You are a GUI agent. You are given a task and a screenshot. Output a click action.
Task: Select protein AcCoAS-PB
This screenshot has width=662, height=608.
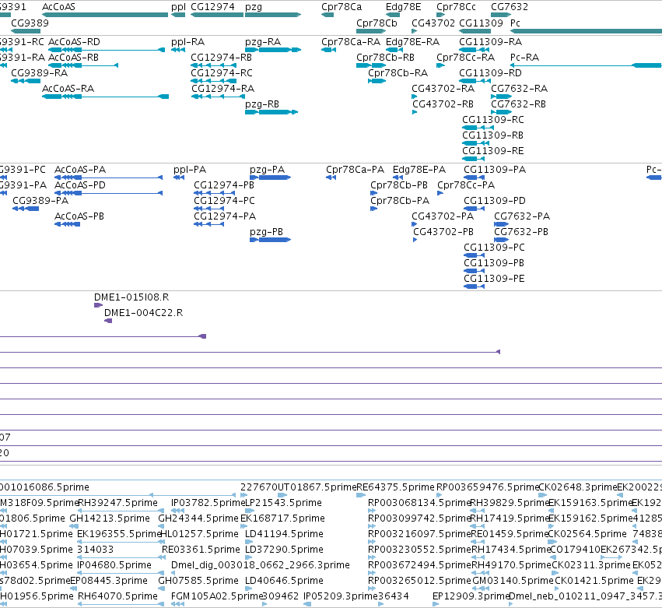[79, 216]
